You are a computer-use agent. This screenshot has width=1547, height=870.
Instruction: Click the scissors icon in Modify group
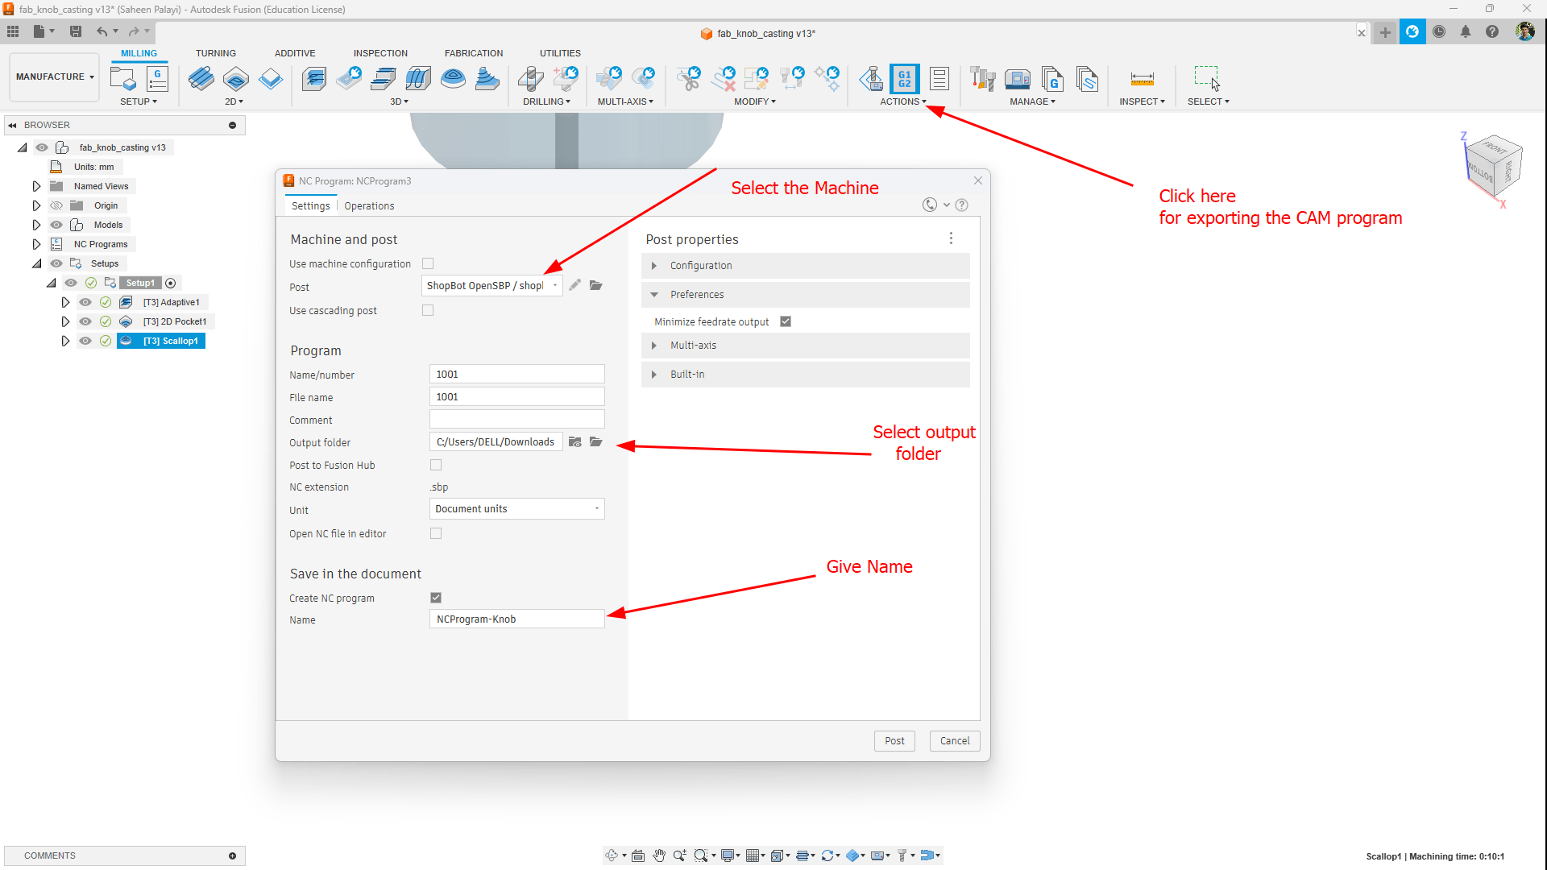[x=689, y=78]
